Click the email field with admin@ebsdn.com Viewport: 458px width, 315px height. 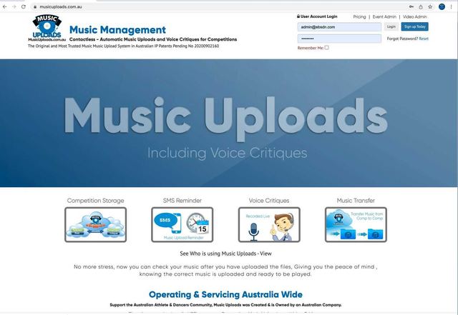339,27
